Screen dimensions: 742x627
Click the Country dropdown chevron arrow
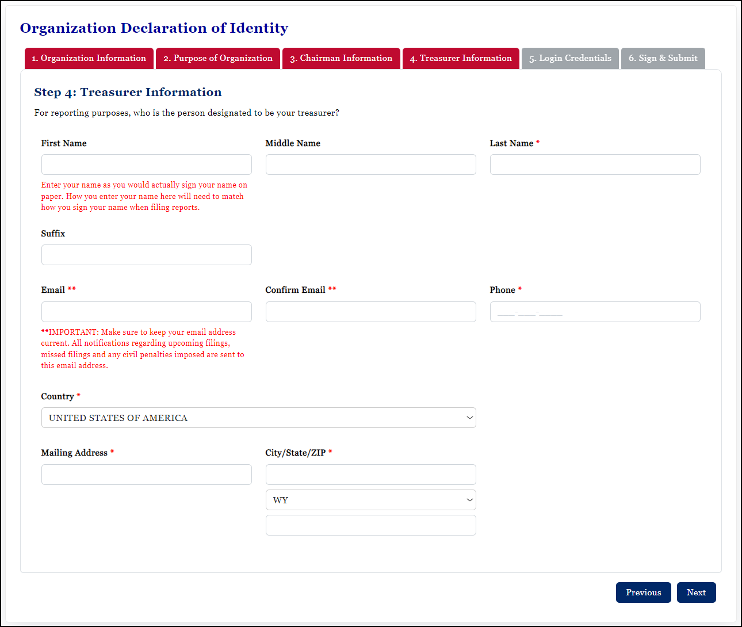tap(468, 418)
